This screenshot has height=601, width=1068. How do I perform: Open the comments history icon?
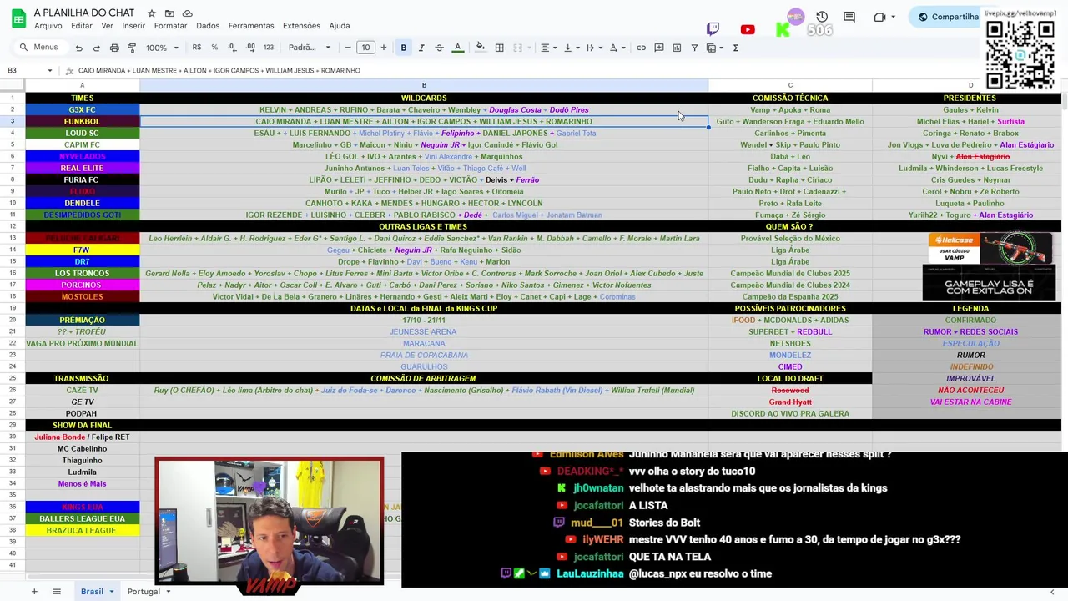pos(849,17)
